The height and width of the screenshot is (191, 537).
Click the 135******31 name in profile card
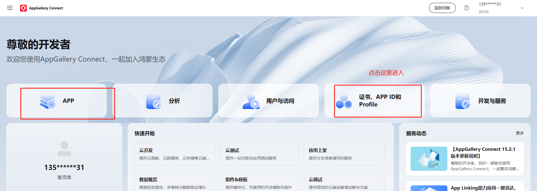point(64,167)
